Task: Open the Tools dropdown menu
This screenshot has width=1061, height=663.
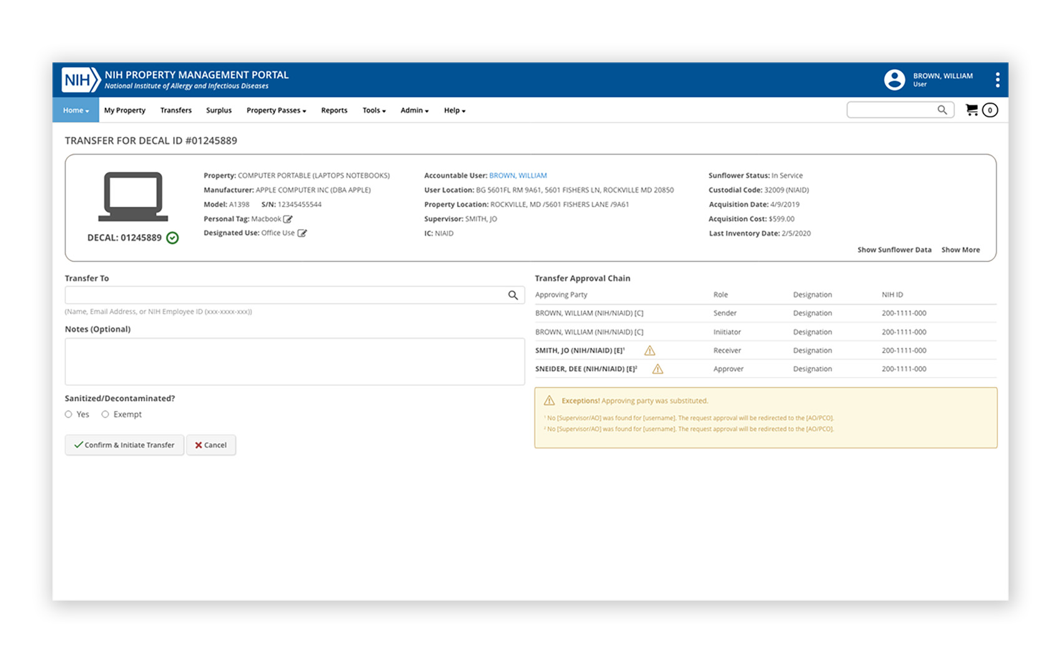Action: [374, 110]
